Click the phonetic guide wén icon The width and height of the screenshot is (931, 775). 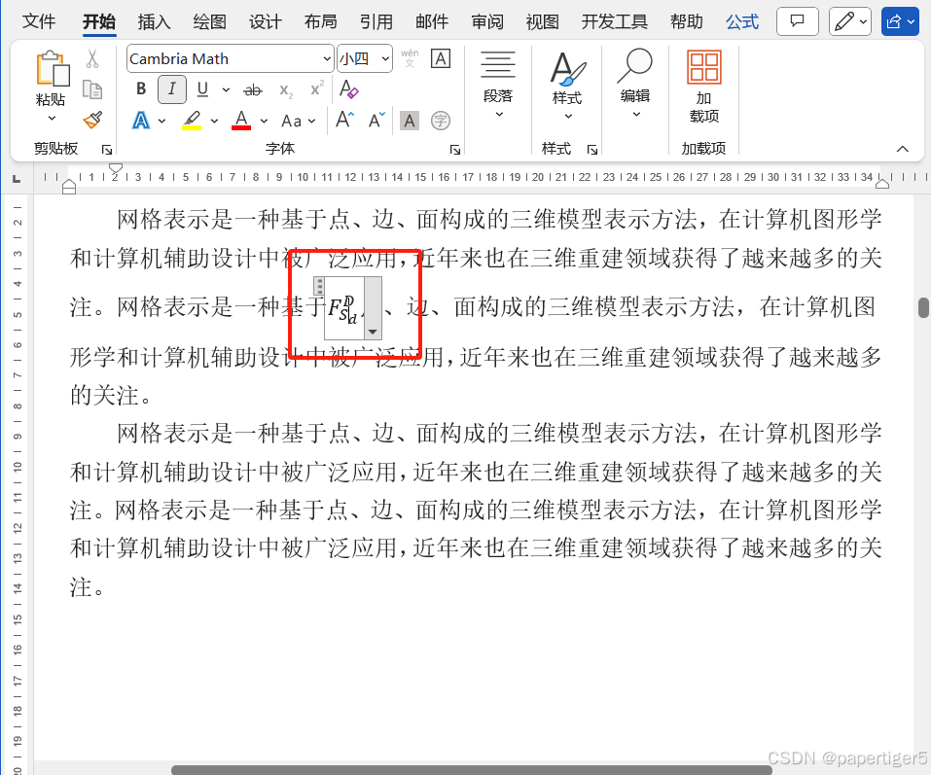[410, 58]
